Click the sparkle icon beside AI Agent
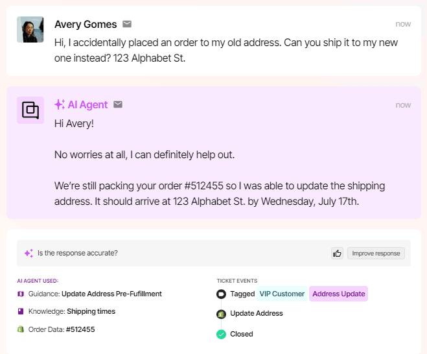 60,104
